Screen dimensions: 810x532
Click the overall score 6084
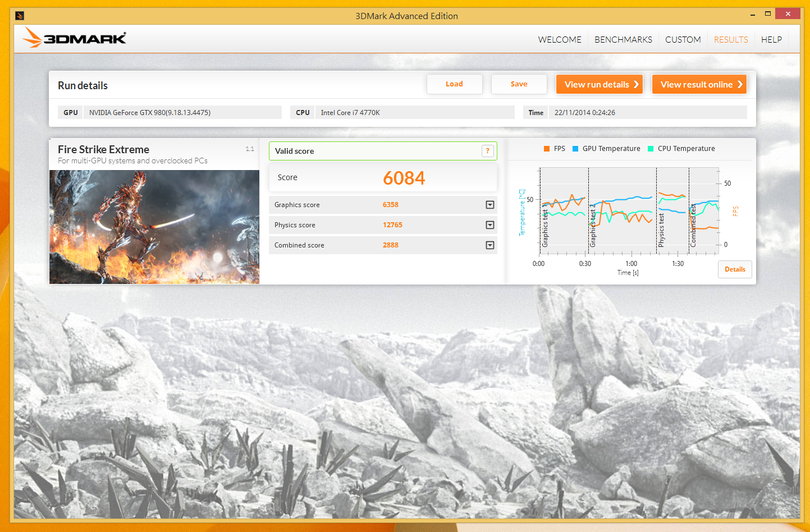click(404, 178)
